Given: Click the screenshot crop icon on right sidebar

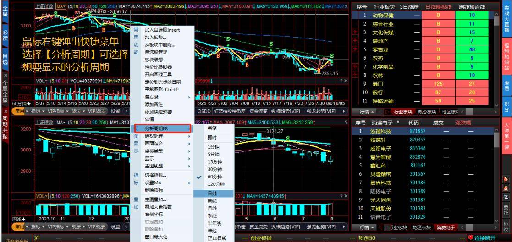Looking at the screenshot, I should 506,197.
